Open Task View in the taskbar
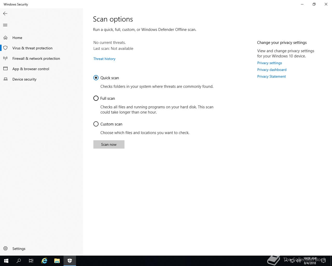 [31, 261]
